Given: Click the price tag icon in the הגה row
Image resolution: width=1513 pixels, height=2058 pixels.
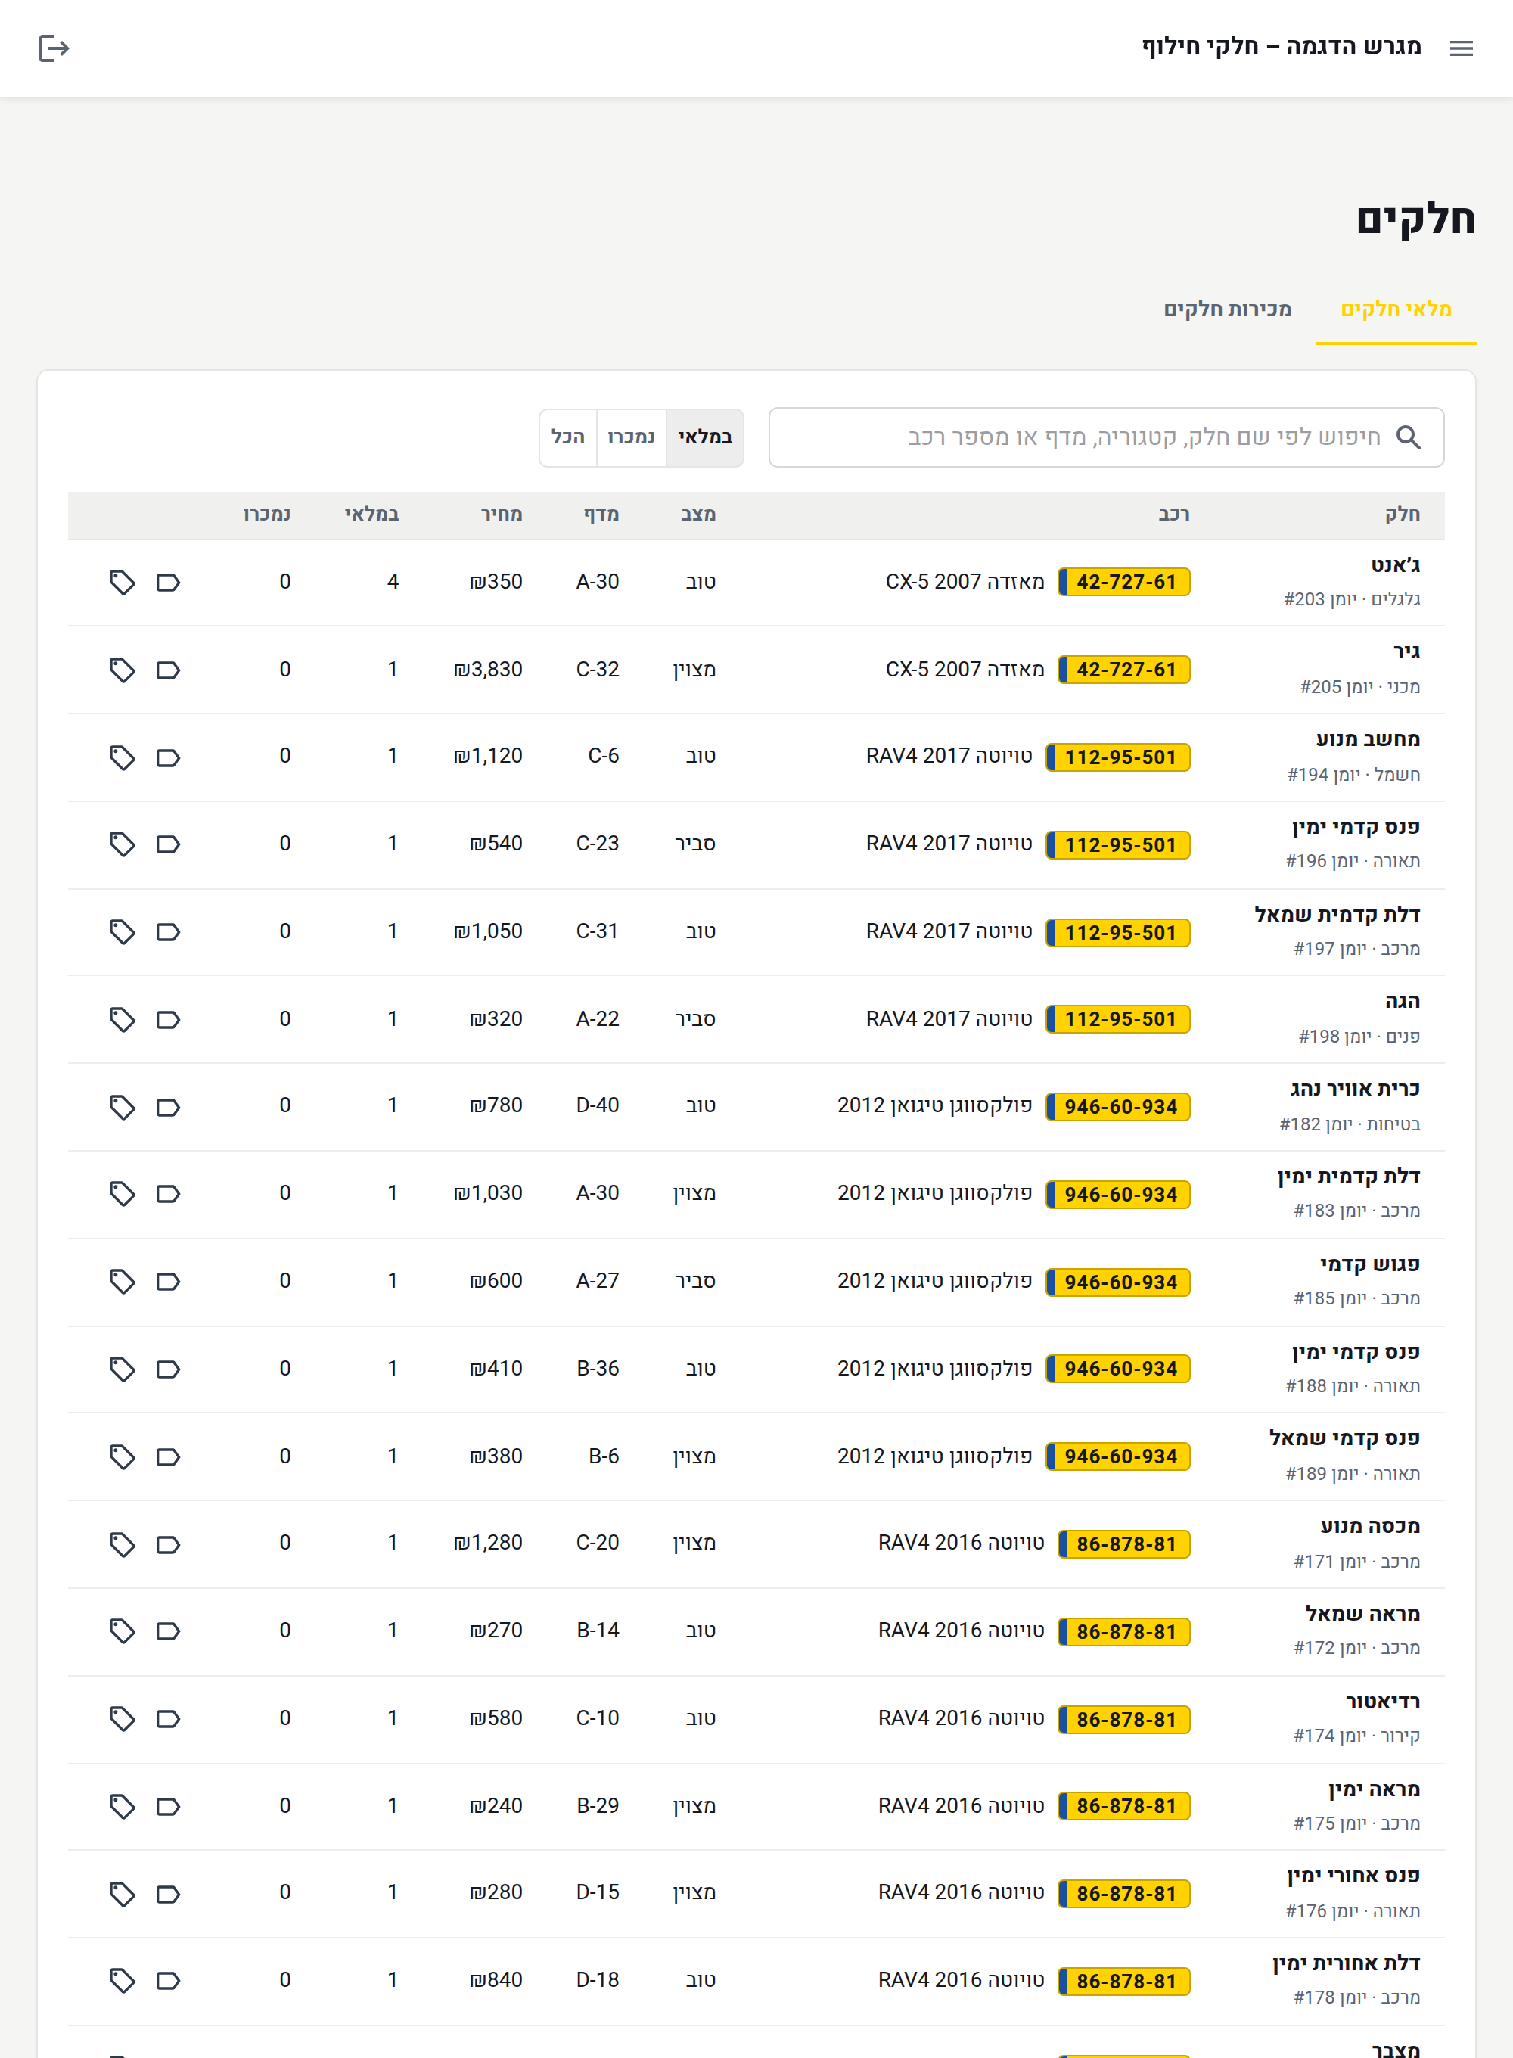Looking at the screenshot, I should [122, 1019].
